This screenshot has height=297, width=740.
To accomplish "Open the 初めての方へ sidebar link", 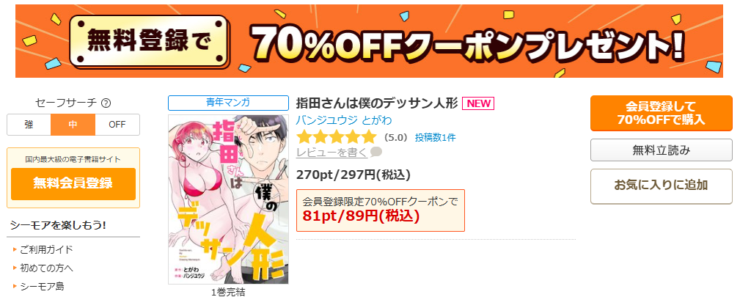I will pos(46,268).
